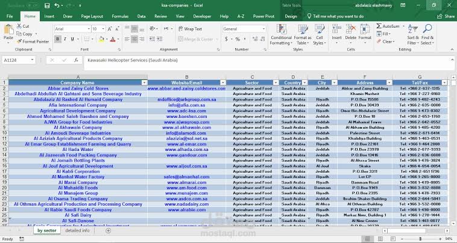Screen dimensions: 457x243
Task: Click the Clear eraser icon
Action: tap(379, 42)
